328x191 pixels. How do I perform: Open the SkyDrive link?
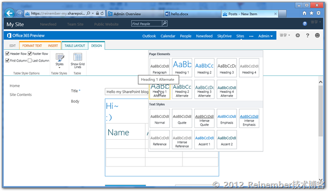tap(224, 36)
